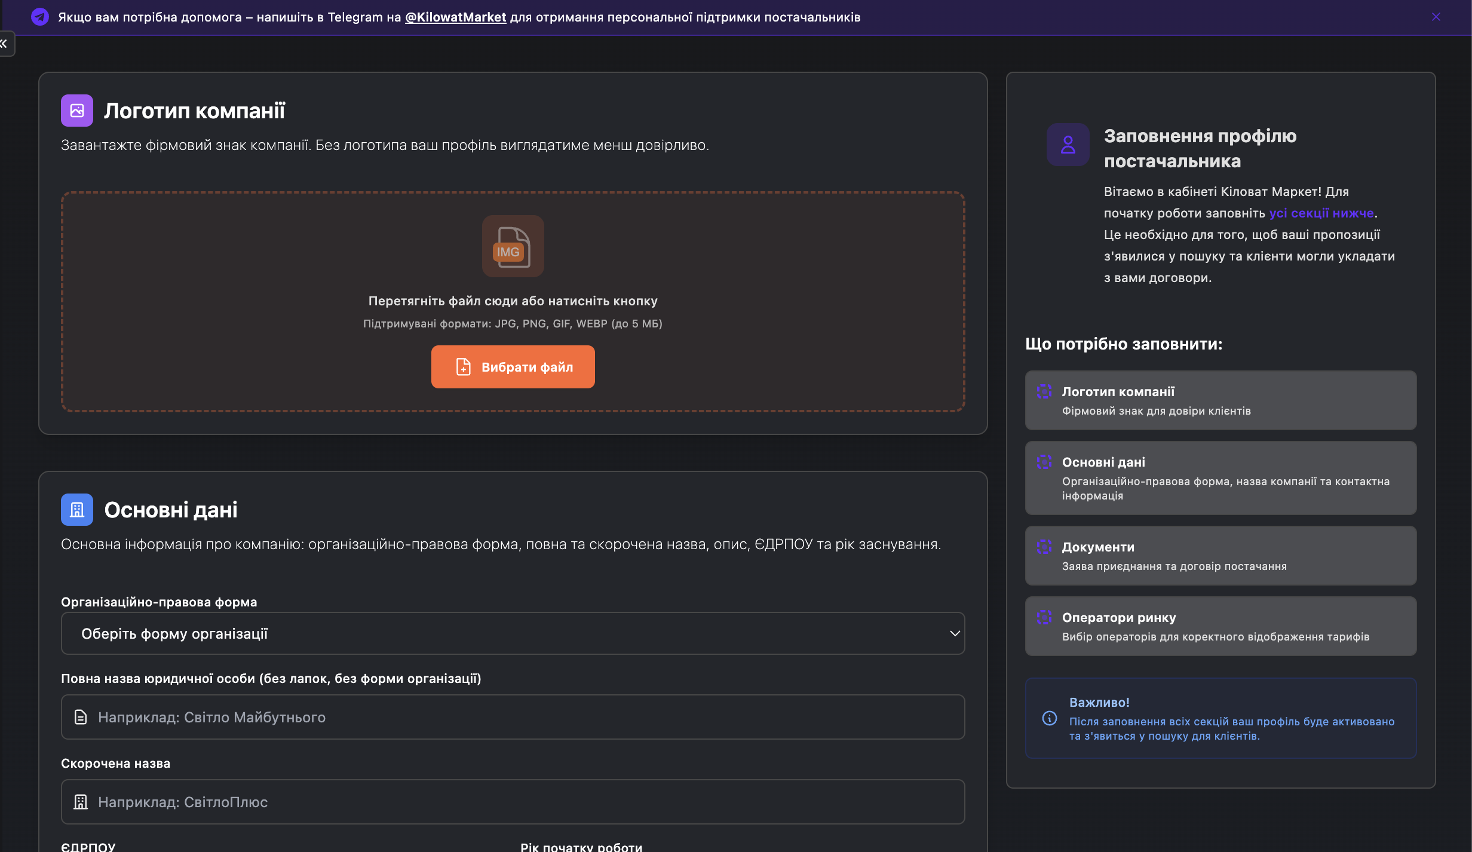
Task: Select the Документи checklist item
Action: (x=1220, y=556)
